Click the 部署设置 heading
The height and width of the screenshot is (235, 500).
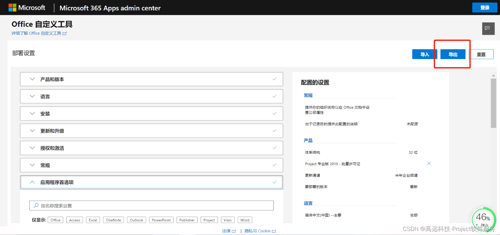(x=23, y=53)
